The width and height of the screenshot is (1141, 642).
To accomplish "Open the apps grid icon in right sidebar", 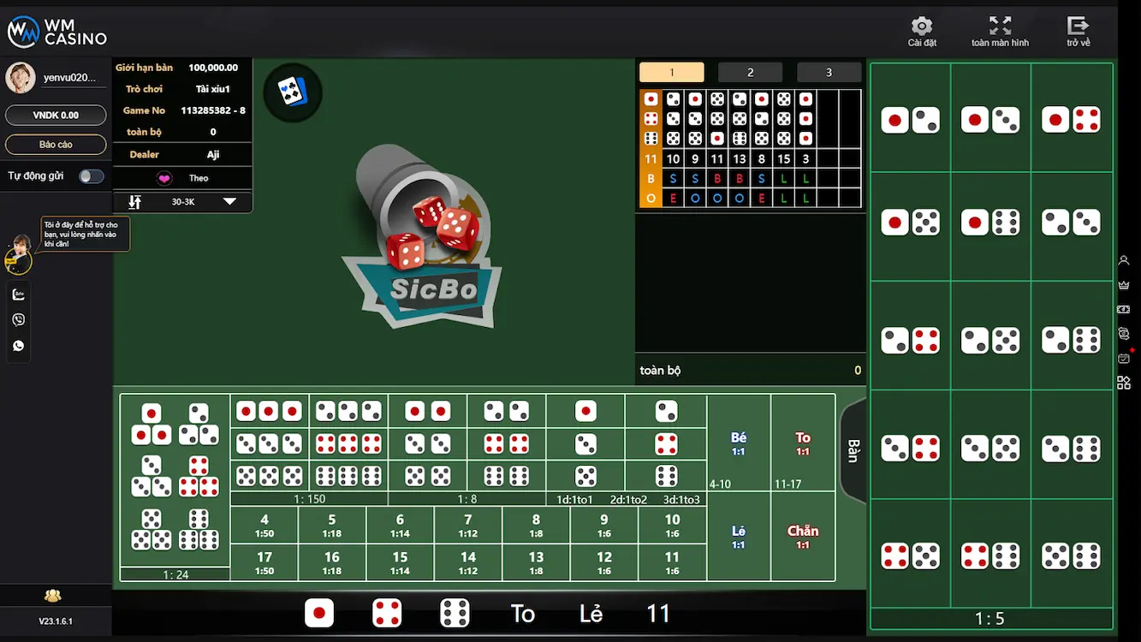I will [x=1125, y=383].
